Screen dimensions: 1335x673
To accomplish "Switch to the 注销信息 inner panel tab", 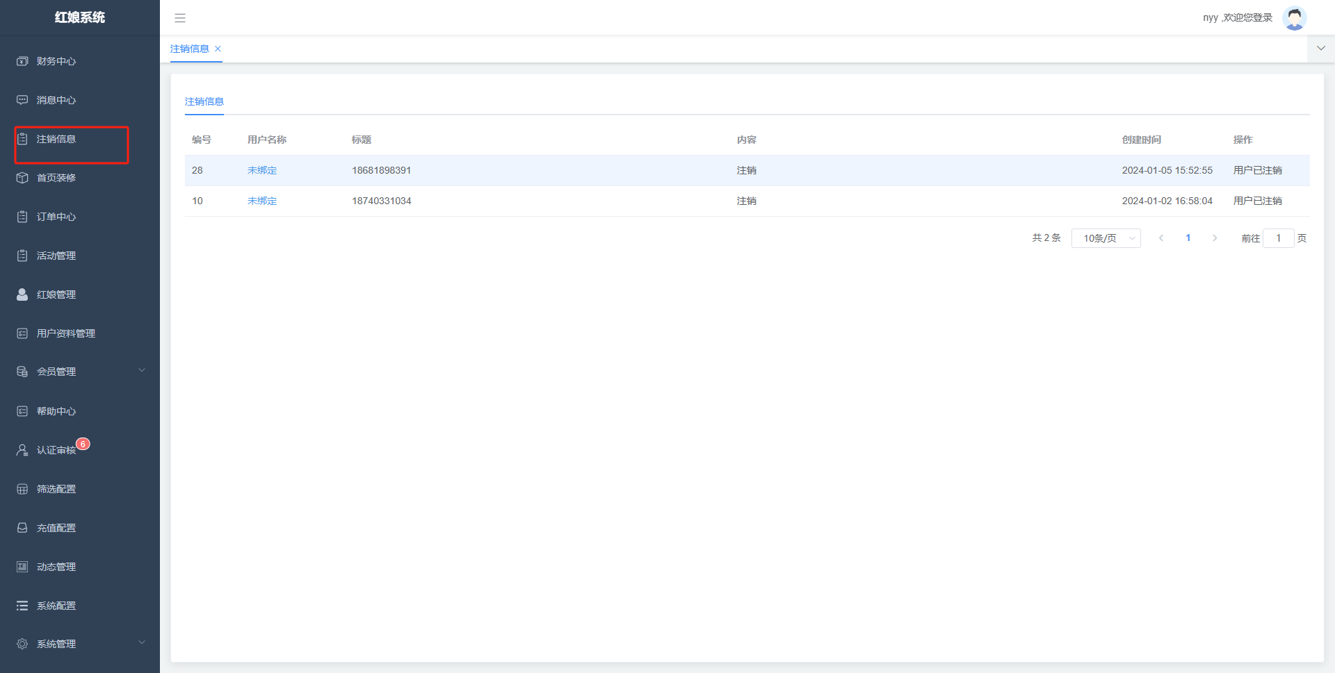I will 204,101.
